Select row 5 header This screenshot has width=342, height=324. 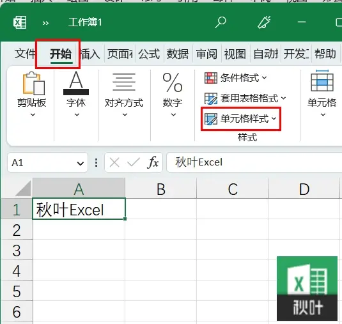click(x=17, y=291)
